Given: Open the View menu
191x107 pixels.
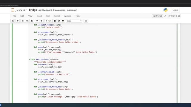Looking at the screenshot, I should tap(30, 16).
